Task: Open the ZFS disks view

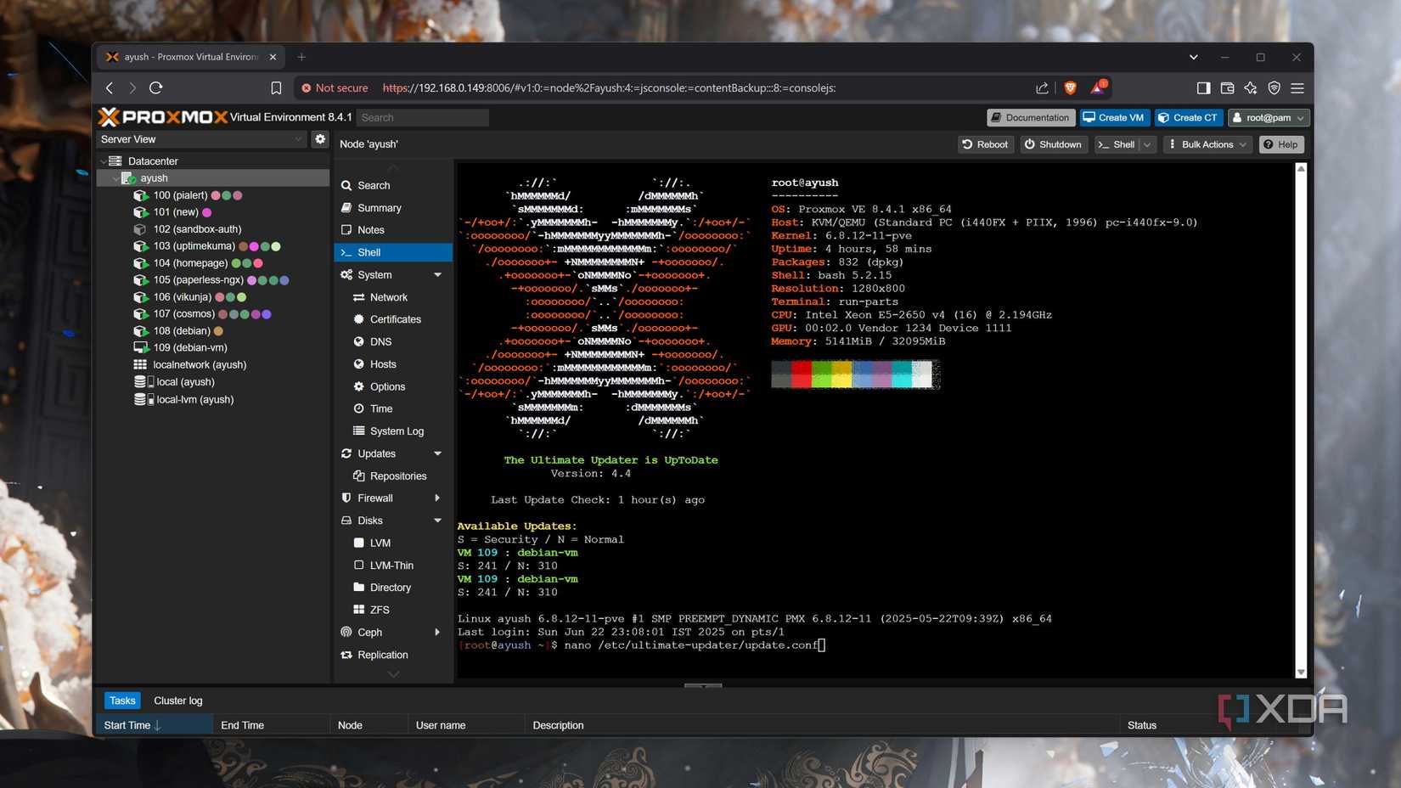Action: pos(380,609)
